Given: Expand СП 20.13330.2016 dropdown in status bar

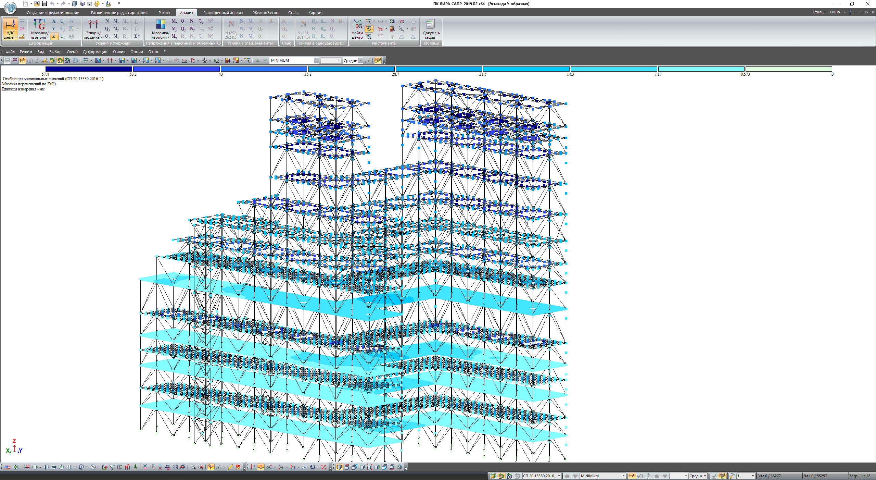Looking at the screenshot, I should [559, 476].
